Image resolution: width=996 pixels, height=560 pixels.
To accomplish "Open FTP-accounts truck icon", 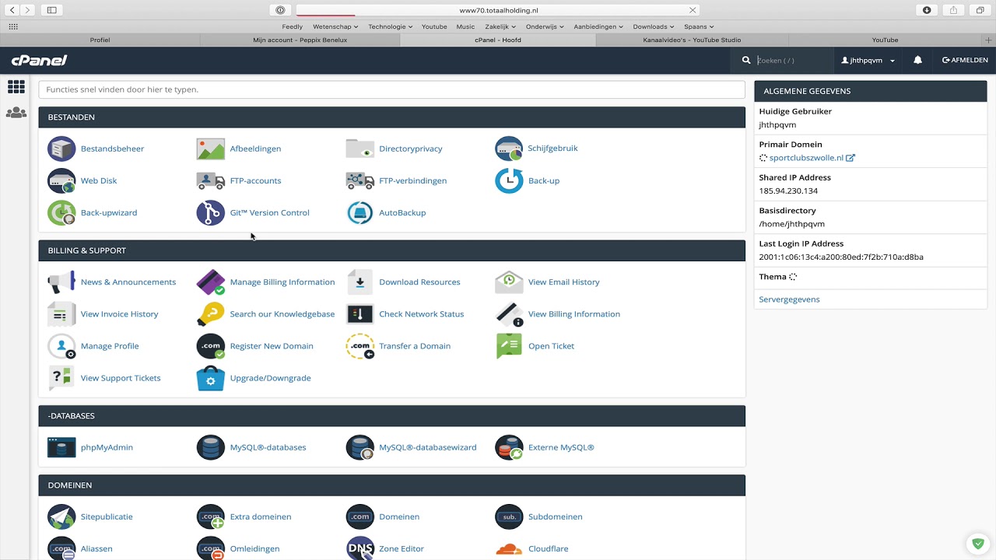I will coord(211,180).
